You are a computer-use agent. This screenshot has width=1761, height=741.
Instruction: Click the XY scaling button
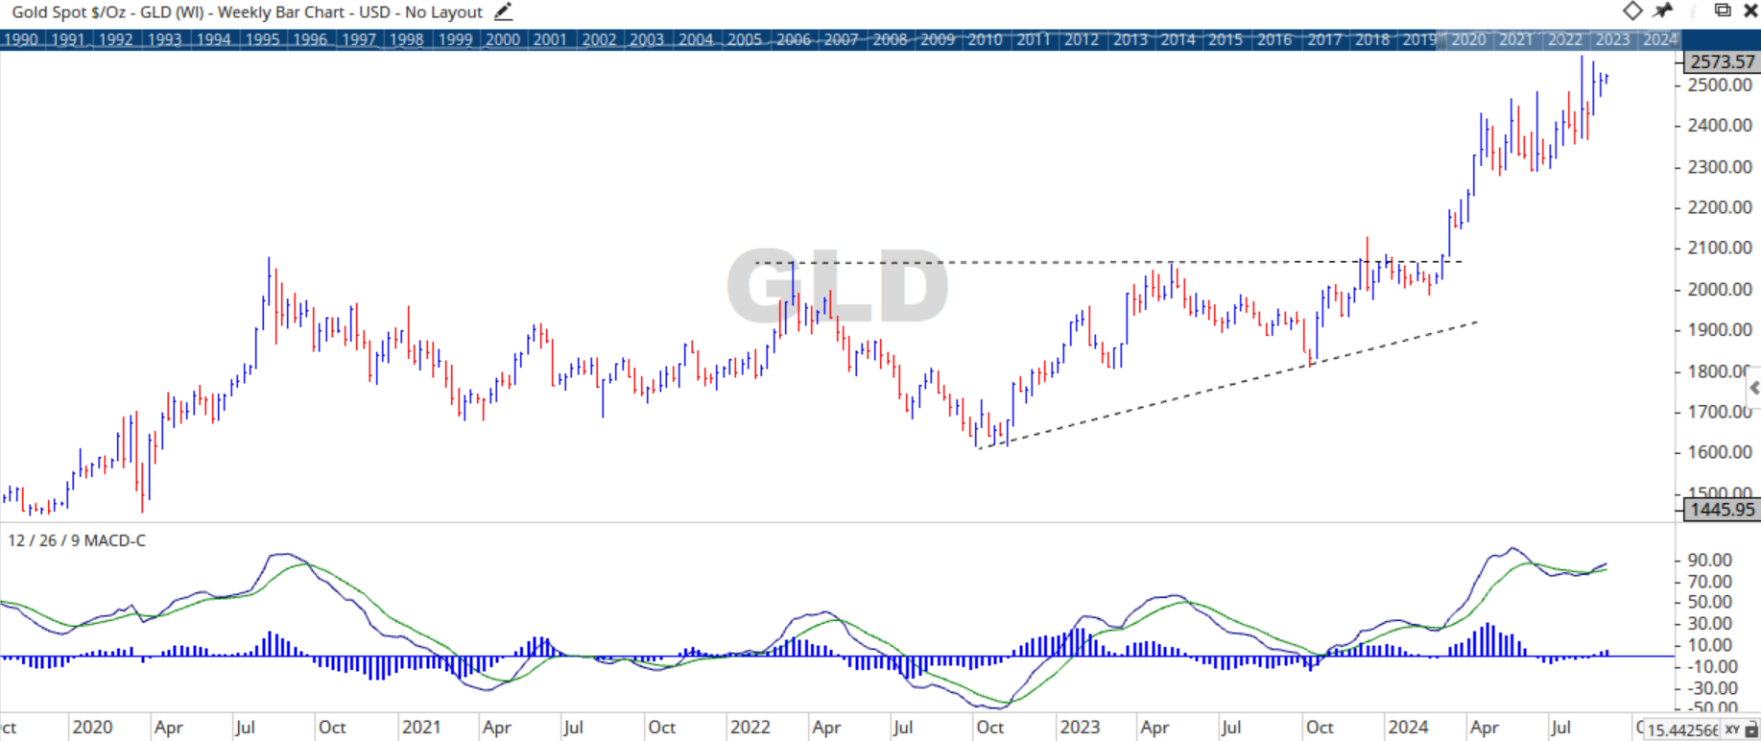point(1732,729)
